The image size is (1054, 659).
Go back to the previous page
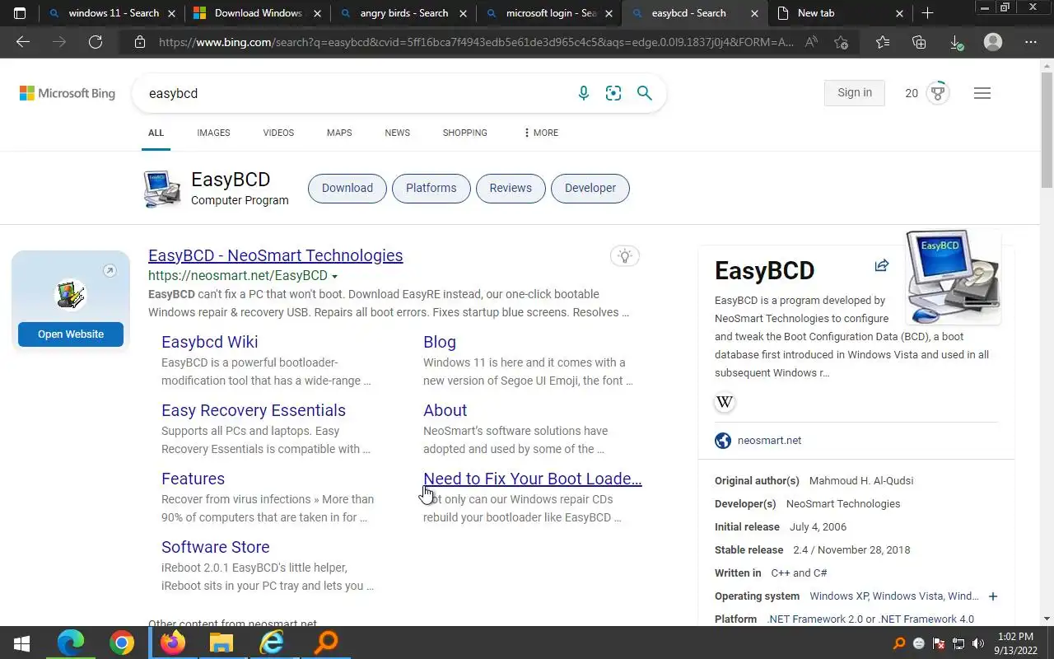tap(23, 42)
